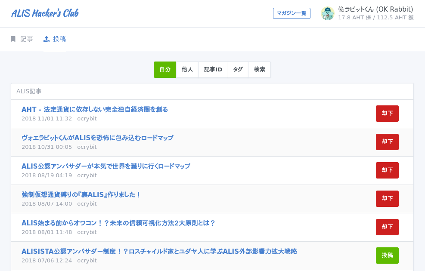Click the upload icon beside 投稿
The height and width of the screenshot is (271, 425).
pos(47,39)
